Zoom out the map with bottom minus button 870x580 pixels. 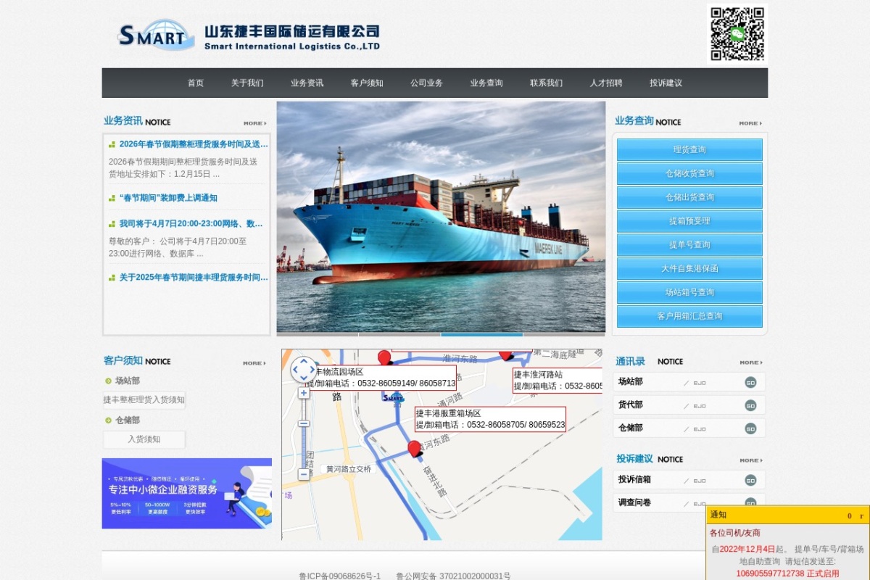pyautogui.click(x=304, y=474)
